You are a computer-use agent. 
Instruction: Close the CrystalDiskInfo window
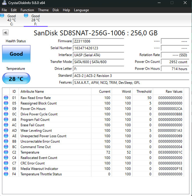(x=185, y=3)
